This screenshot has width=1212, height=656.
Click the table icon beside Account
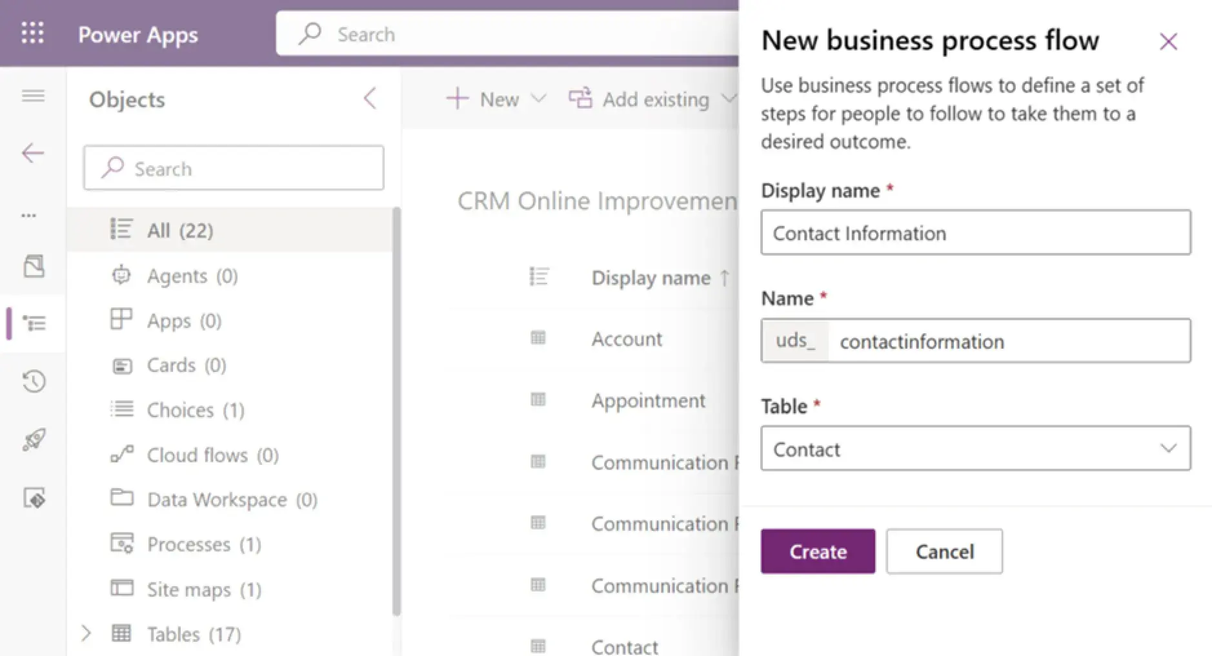[x=538, y=338]
